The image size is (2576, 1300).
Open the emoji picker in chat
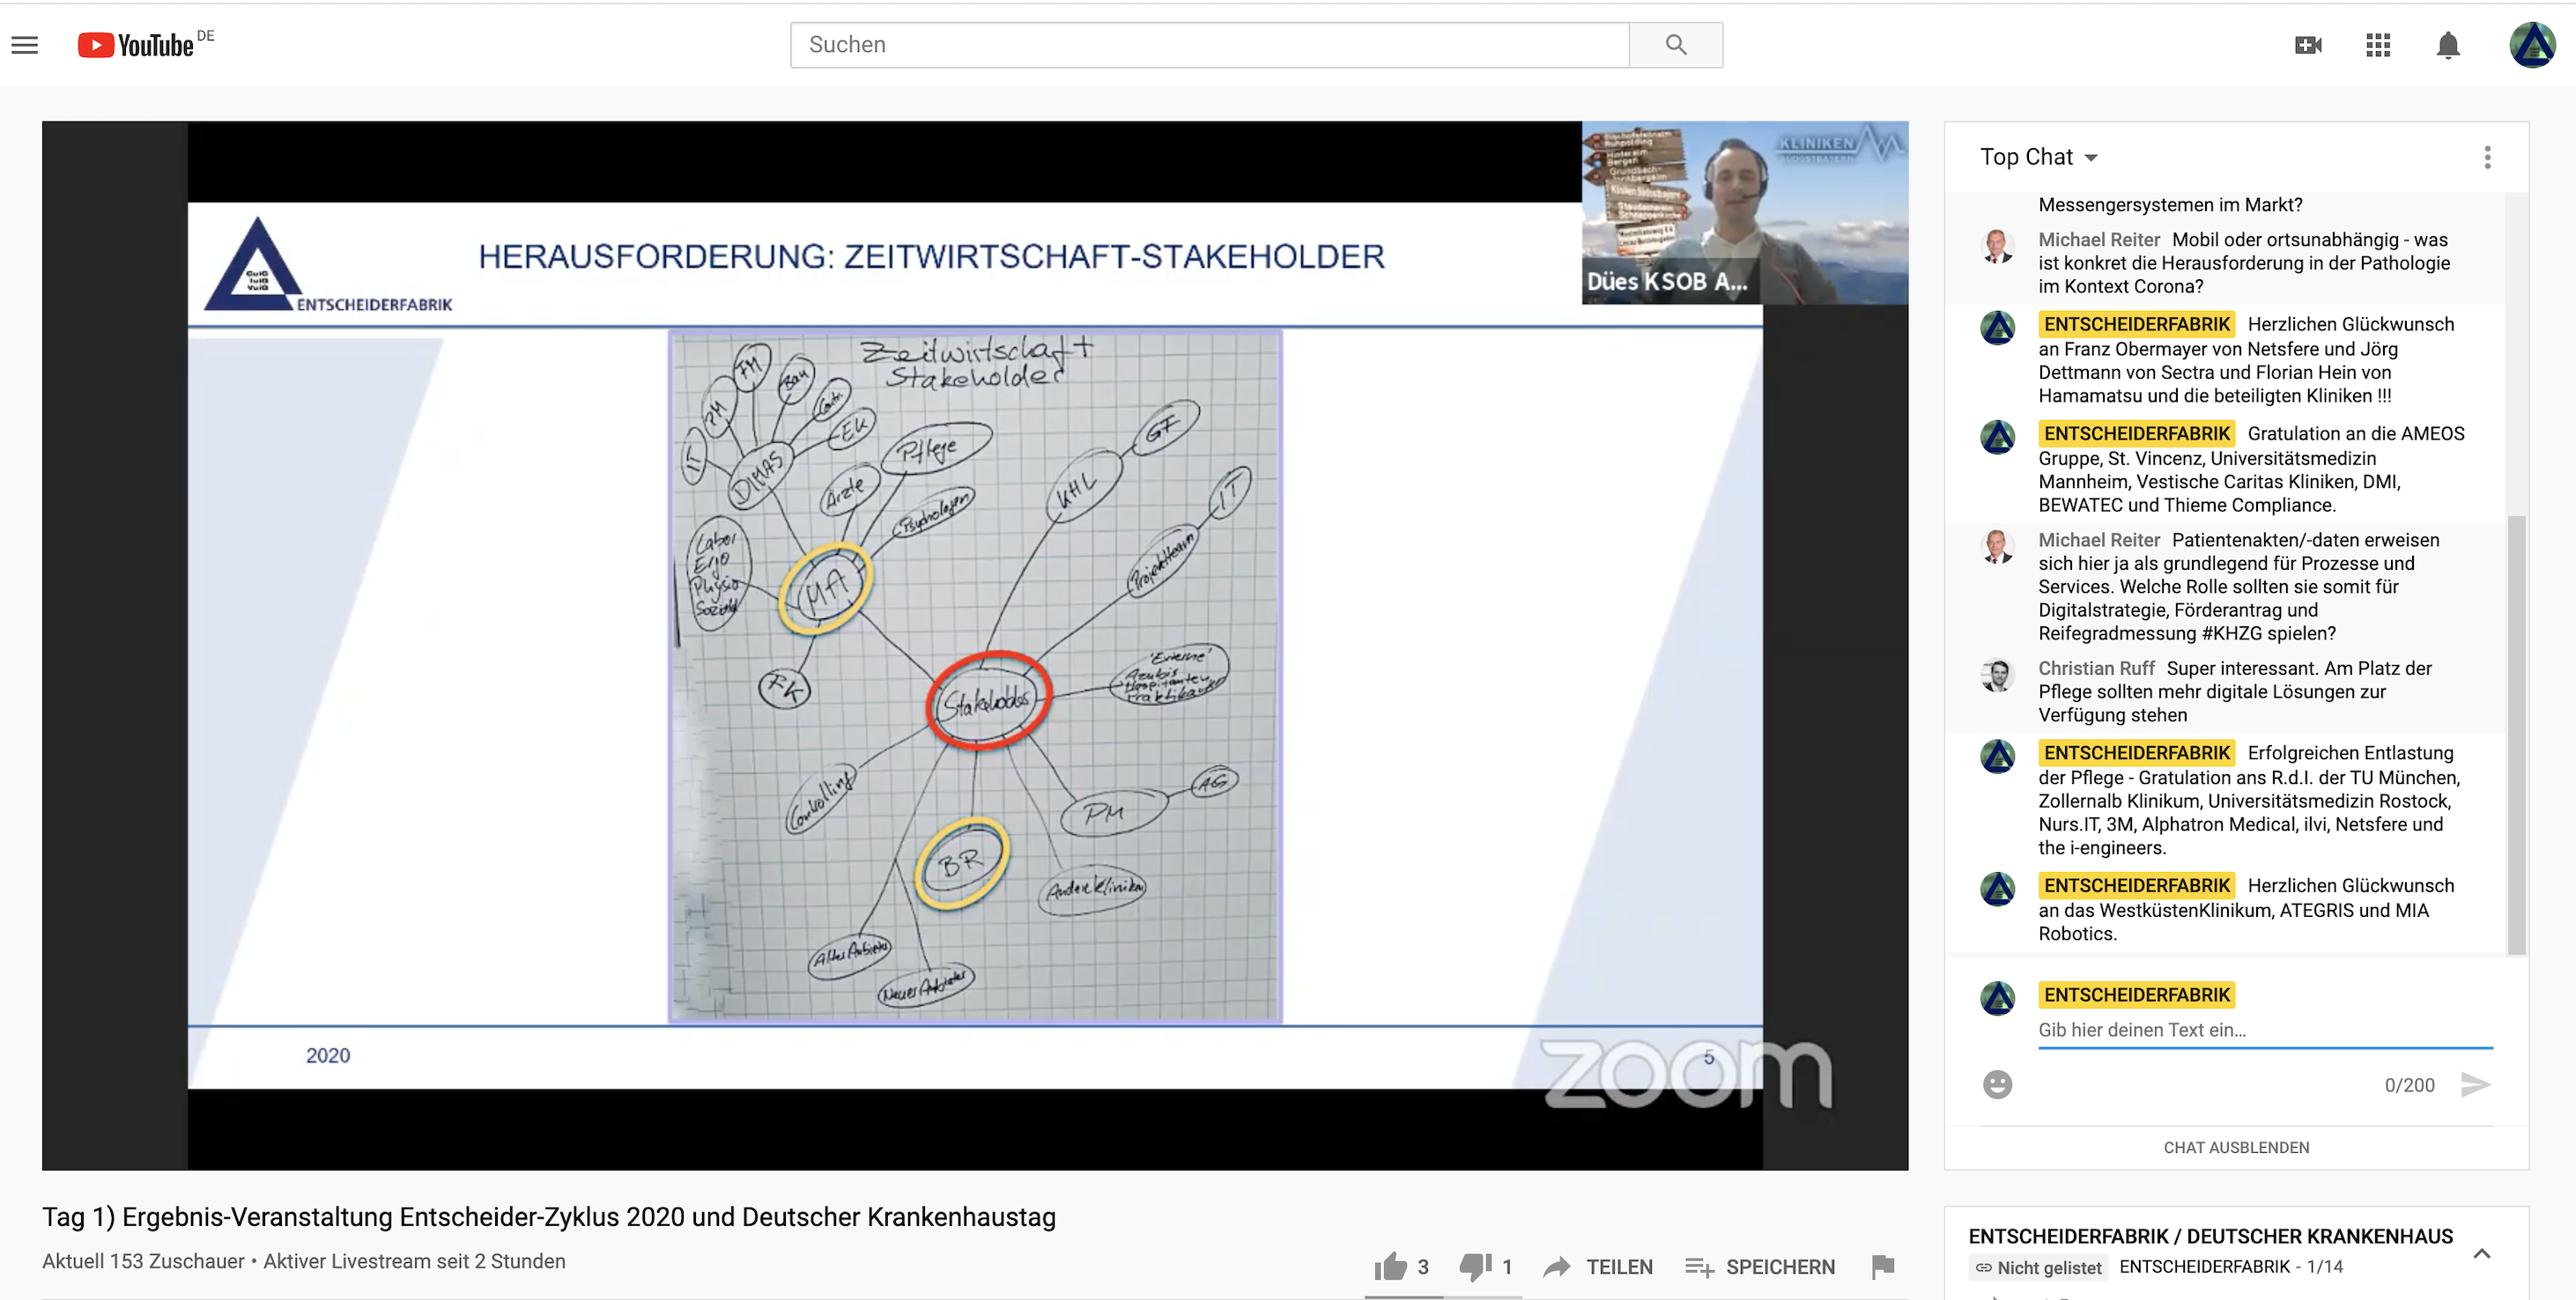click(x=1997, y=1085)
